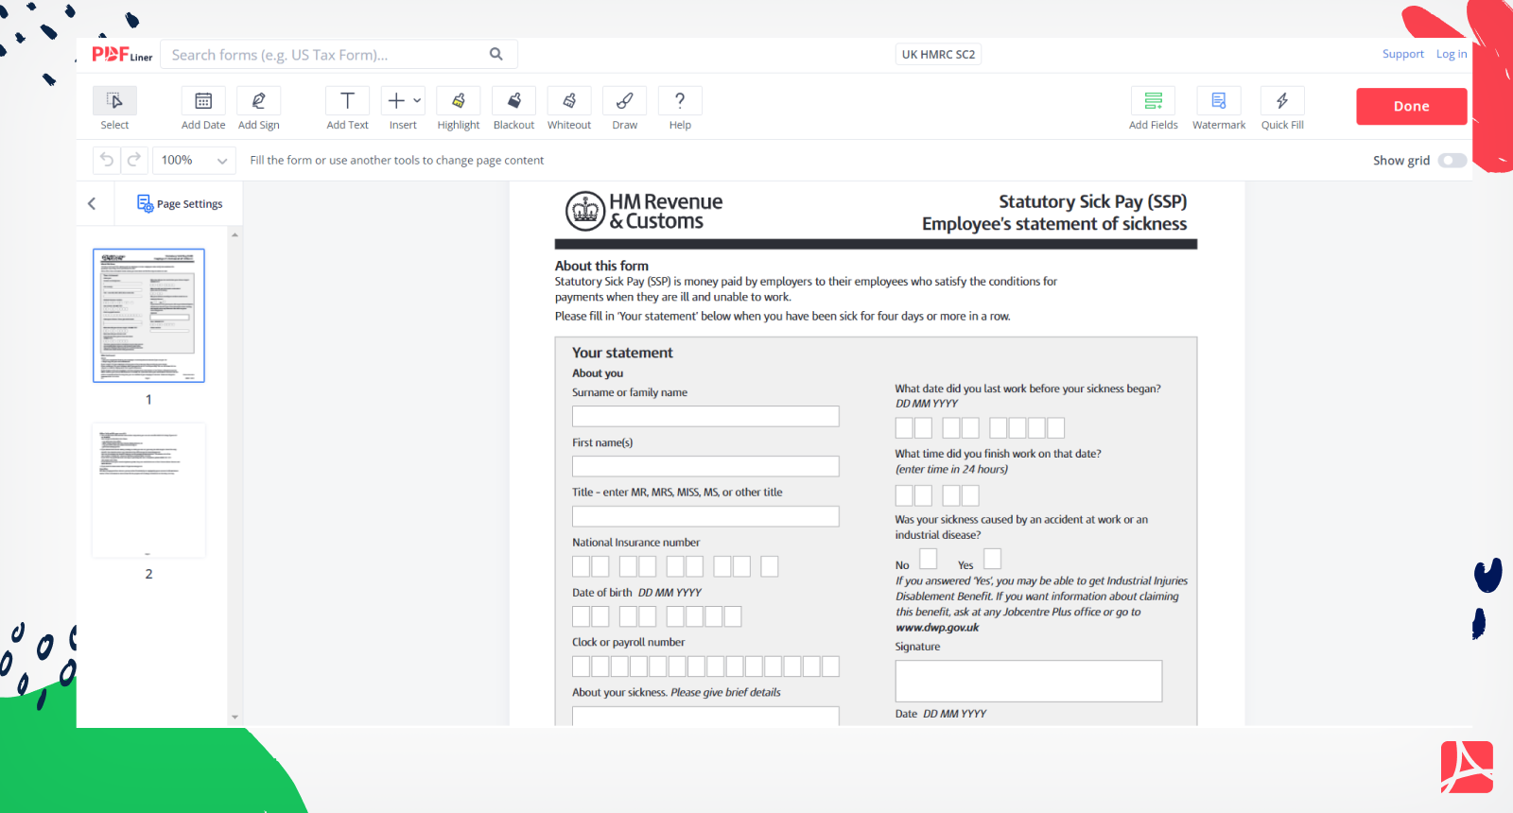Image resolution: width=1513 pixels, height=813 pixels.
Task: Click the thumbnail panel scroll down arrow
Action: tap(235, 718)
